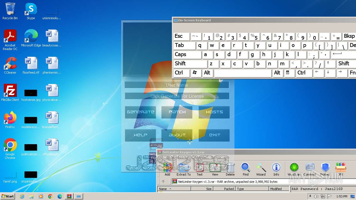Image resolution: width=356 pixels, height=200 pixels.
Task: Open the Wizard tool in WinRAR
Action: pos(261,169)
